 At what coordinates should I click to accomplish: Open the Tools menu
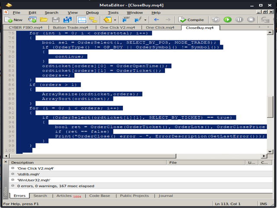(113, 13)
